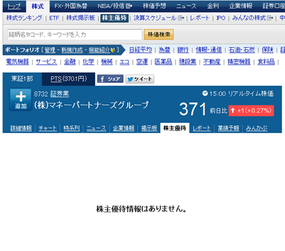Image resolution: width=285 pixels, height=251 pixels.
Task: Open the 日経平均 link
Action: coord(140,50)
